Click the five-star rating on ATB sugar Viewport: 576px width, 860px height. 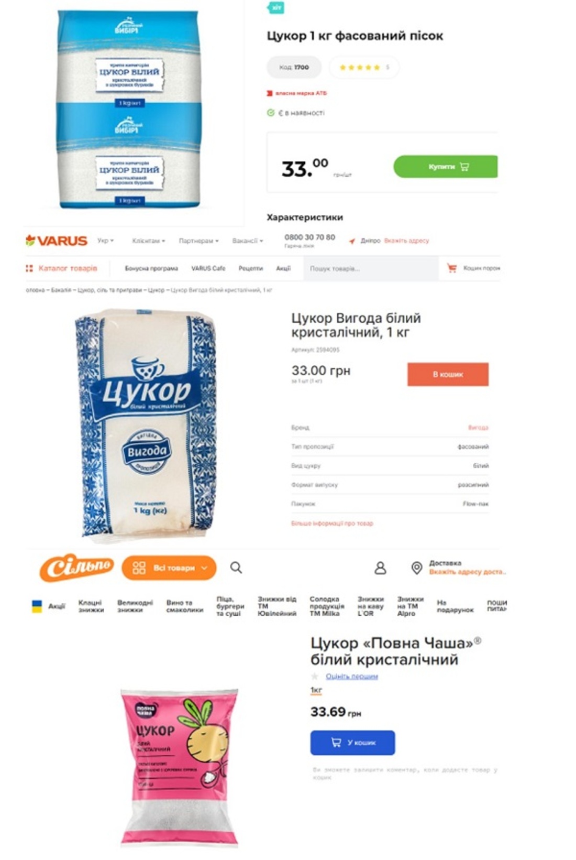click(x=359, y=67)
